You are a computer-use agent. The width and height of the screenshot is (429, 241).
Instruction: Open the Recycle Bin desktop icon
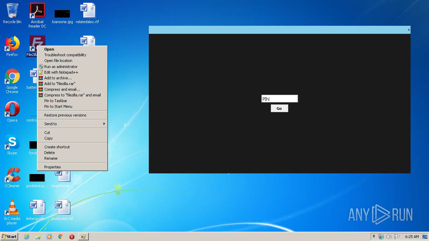click(x=12, y=13)
